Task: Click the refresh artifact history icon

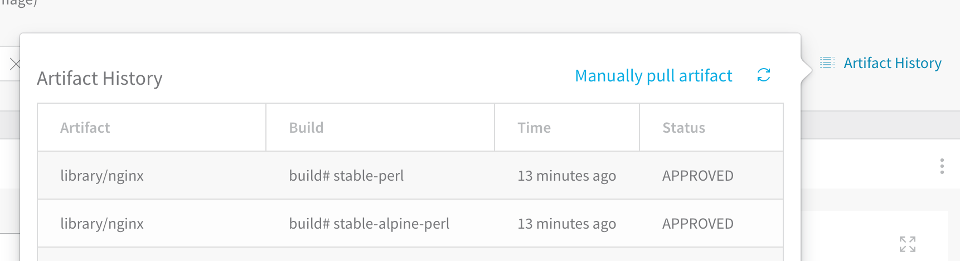Action: click(x=764, y=75)
